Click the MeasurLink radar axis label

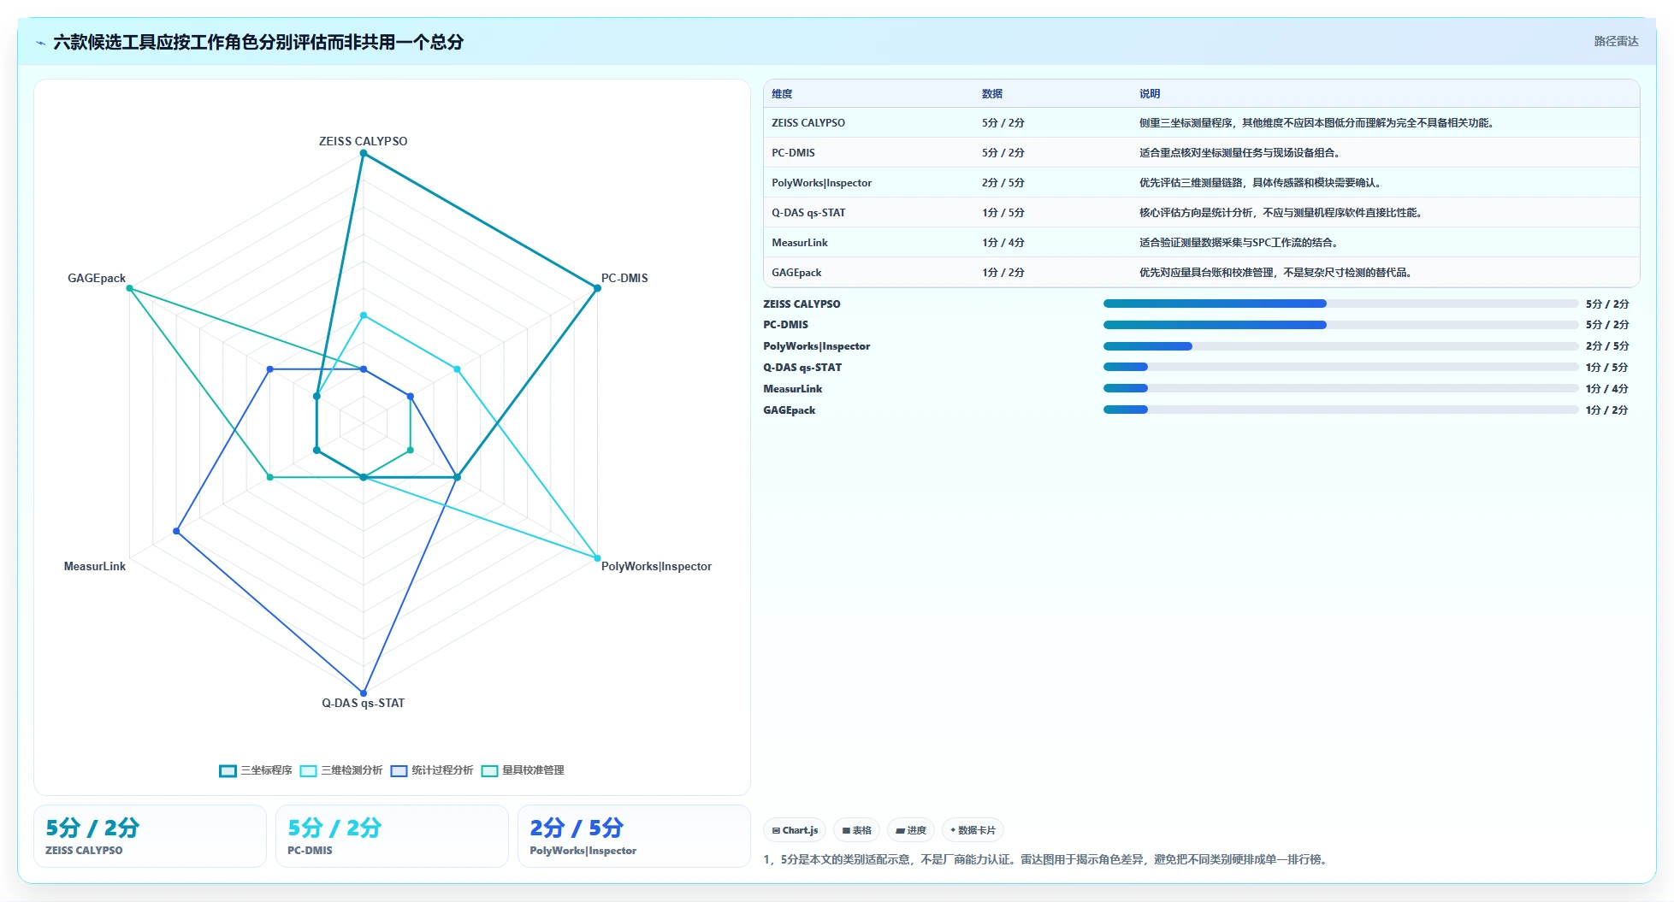[x=94, y=566]
